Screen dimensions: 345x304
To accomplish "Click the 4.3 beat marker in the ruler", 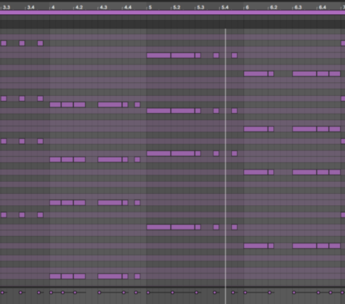I will click(x=103, y=8).
